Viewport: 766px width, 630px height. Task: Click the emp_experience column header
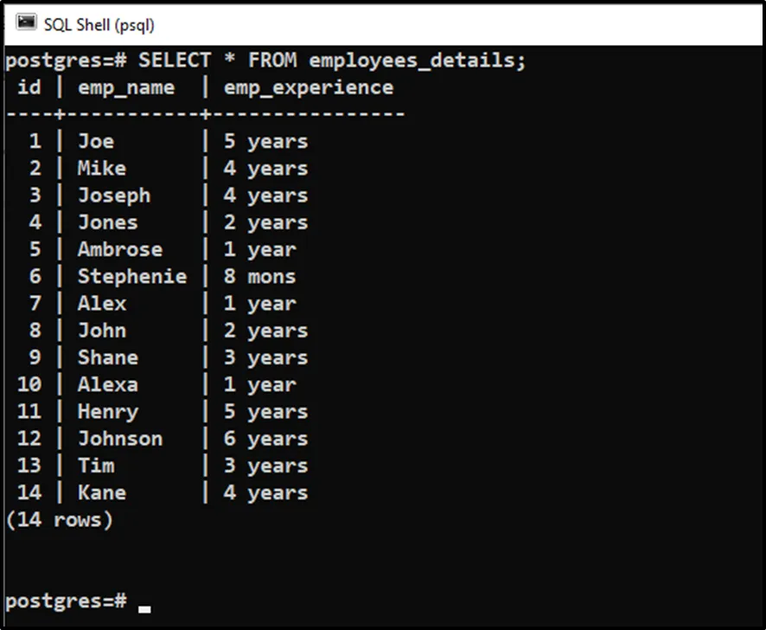coord(308,87)
